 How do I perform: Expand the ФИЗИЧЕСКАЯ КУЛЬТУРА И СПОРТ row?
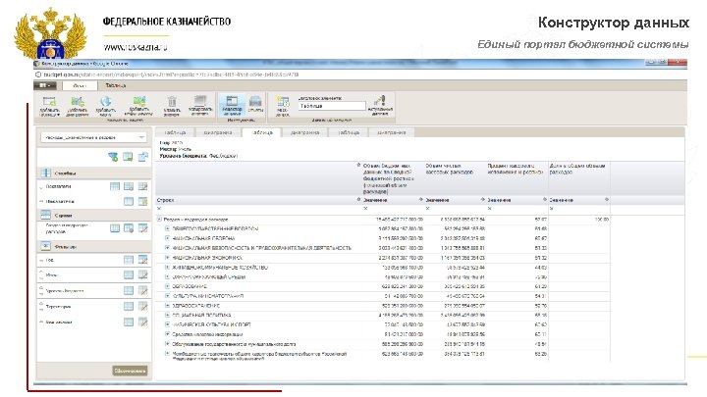[x=167, y=324]
